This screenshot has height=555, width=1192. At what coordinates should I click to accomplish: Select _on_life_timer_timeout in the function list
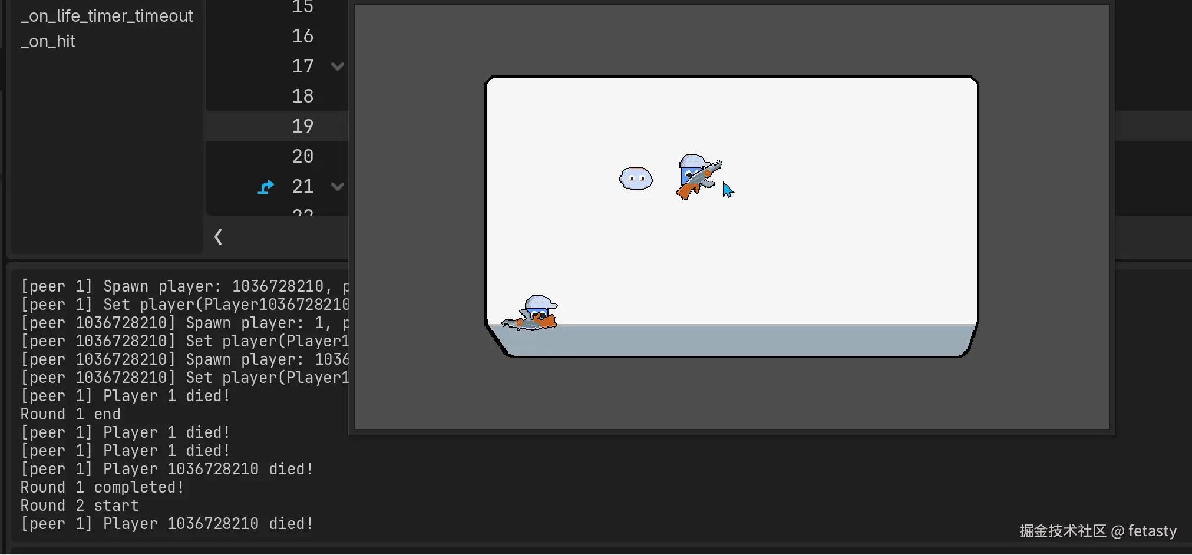[x=107, y=16]
